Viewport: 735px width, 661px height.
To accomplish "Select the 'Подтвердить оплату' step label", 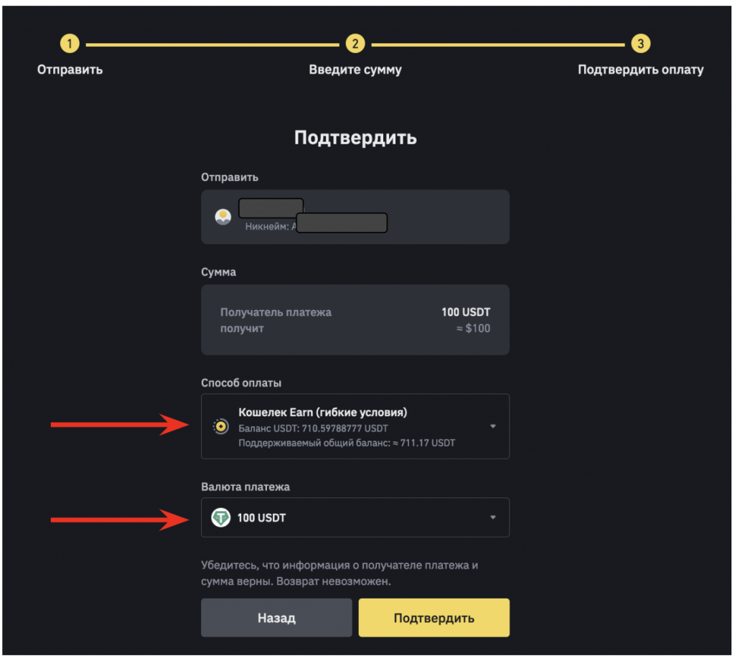I will pos(640,70).
